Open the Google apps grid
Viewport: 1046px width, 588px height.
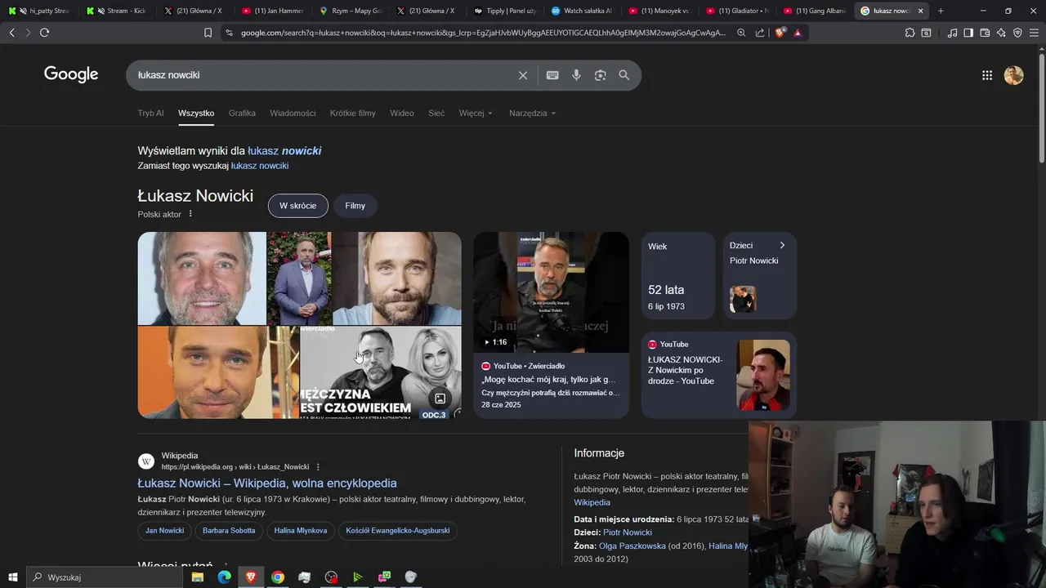click(987, 75)
